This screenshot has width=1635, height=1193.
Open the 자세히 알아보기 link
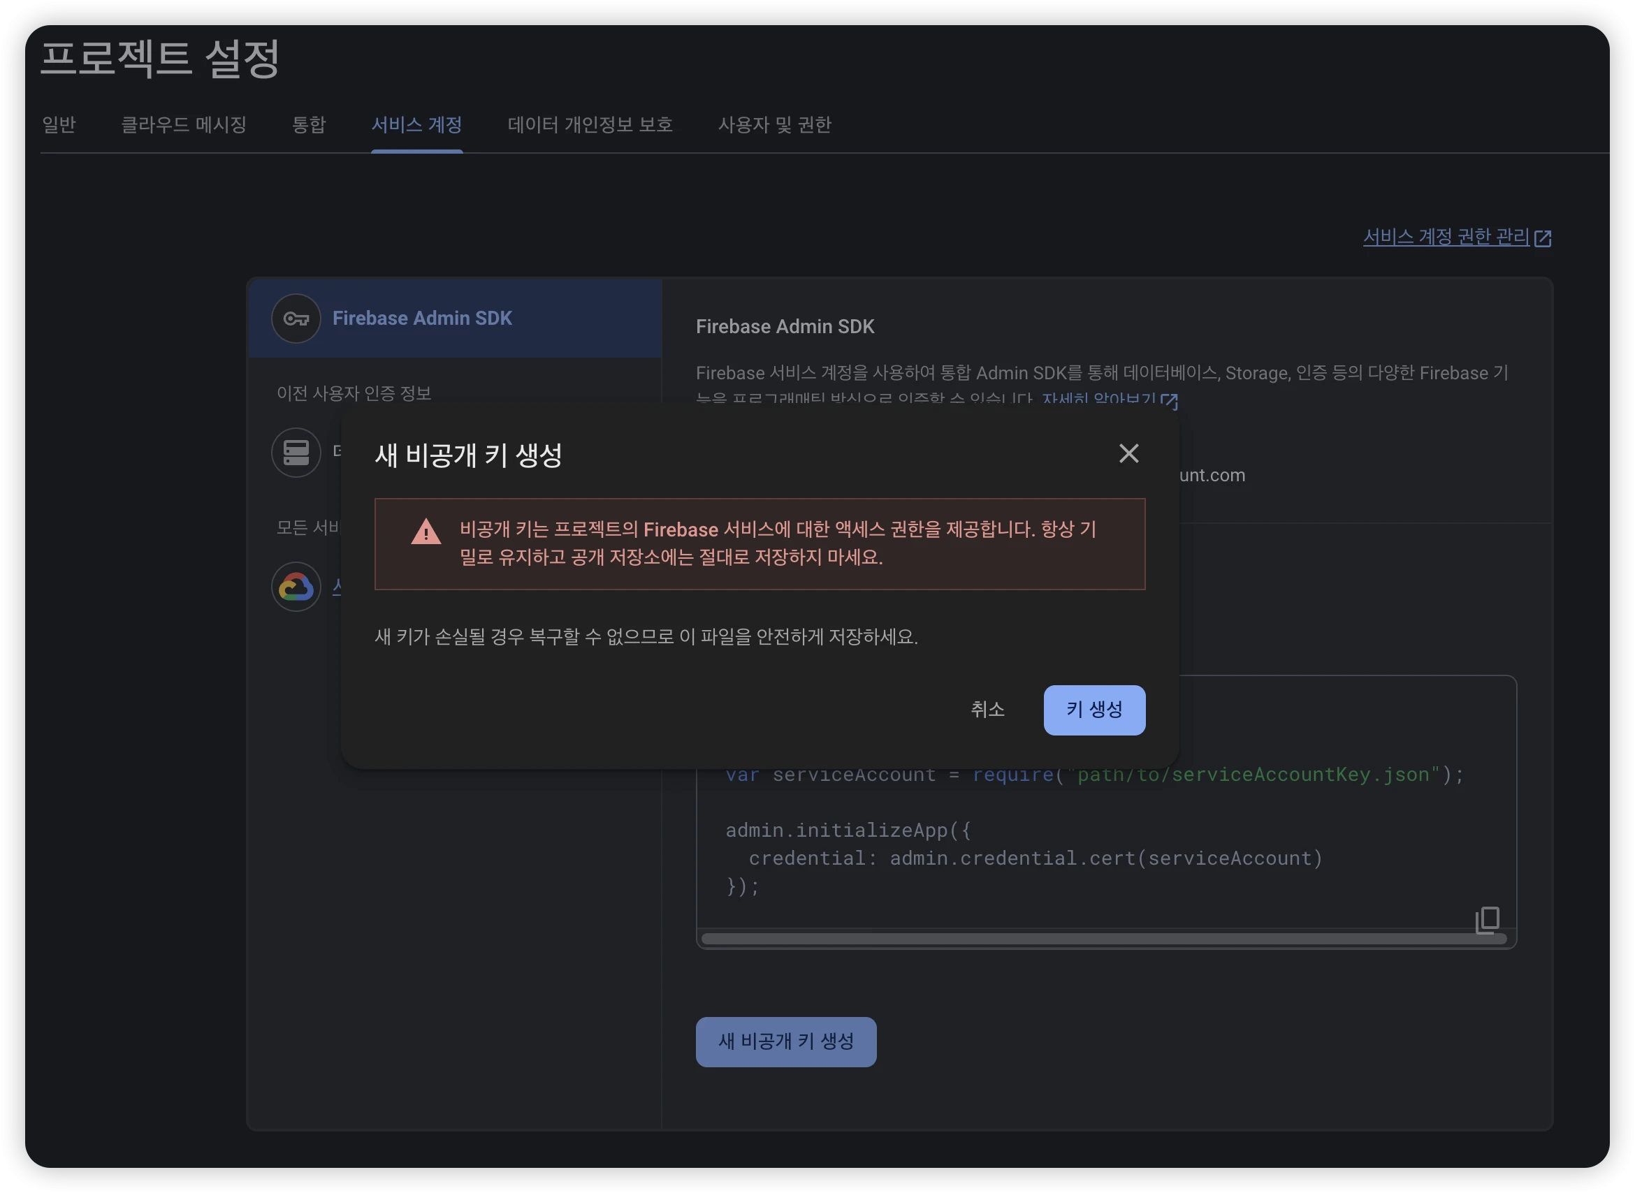click(x=1099, y=400)
